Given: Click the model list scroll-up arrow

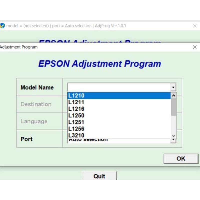Looking at the screenshot, I should coord(173,95).
